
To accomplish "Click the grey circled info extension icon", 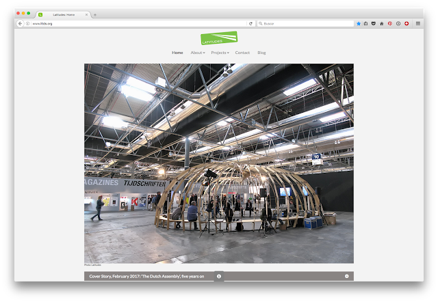I will [398, 24].
